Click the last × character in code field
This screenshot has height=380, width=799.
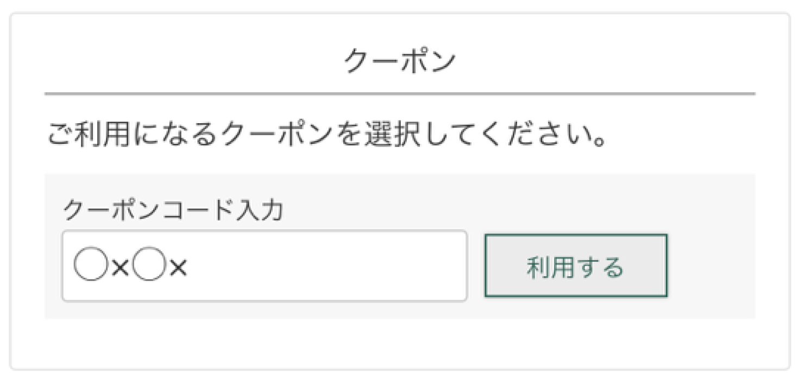[x=178, y=267]
